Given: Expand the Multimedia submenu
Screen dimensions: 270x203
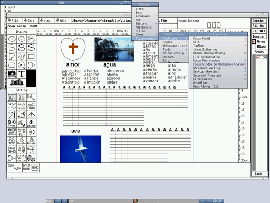Looking at the screenshot, I should point(145,27).
